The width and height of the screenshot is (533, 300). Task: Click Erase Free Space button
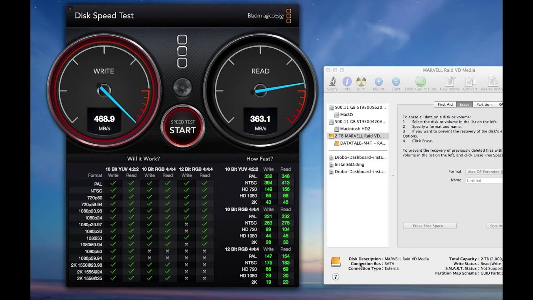pos(430,226)
